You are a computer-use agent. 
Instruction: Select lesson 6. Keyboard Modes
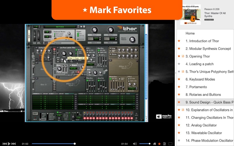click(x=200, y=79)
